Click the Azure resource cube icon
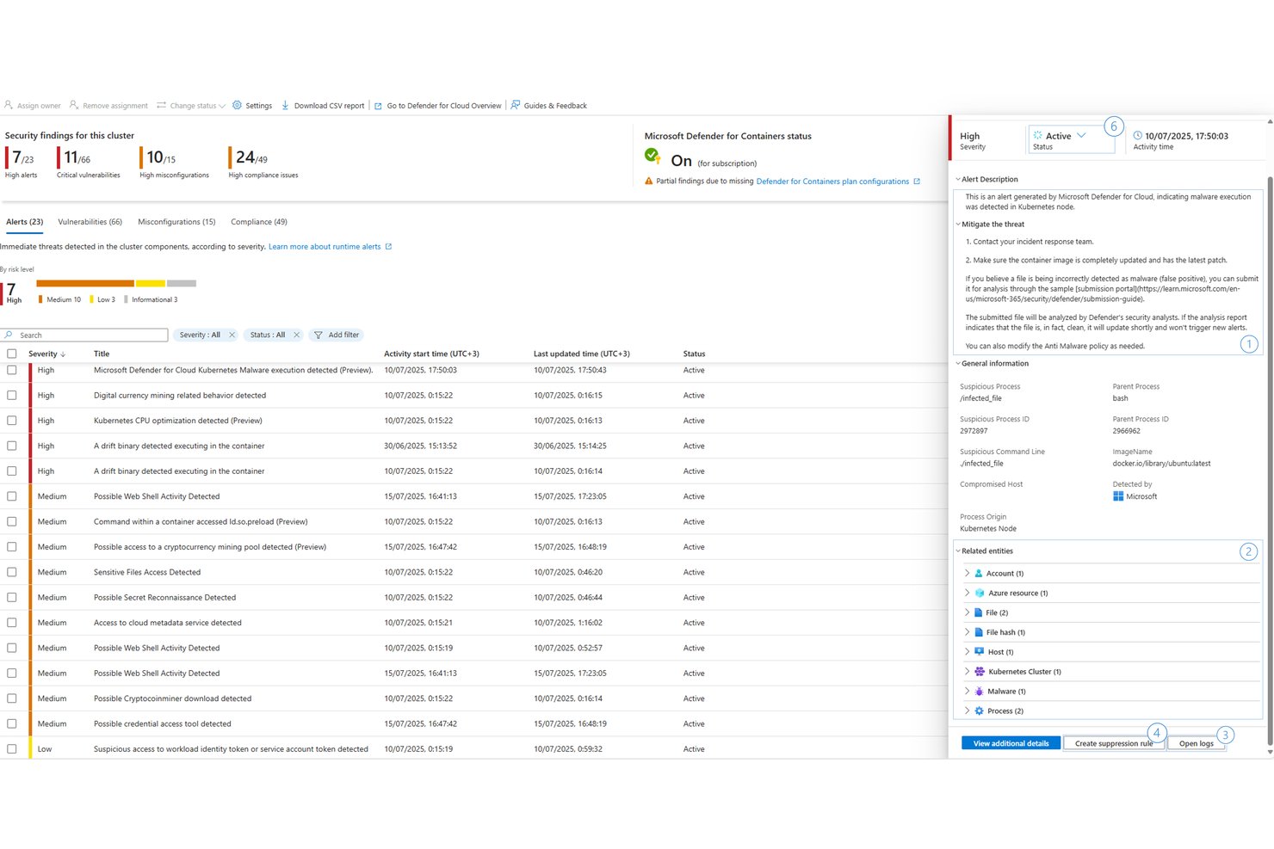Screen dimensions: 1274x849 point(979,593)
